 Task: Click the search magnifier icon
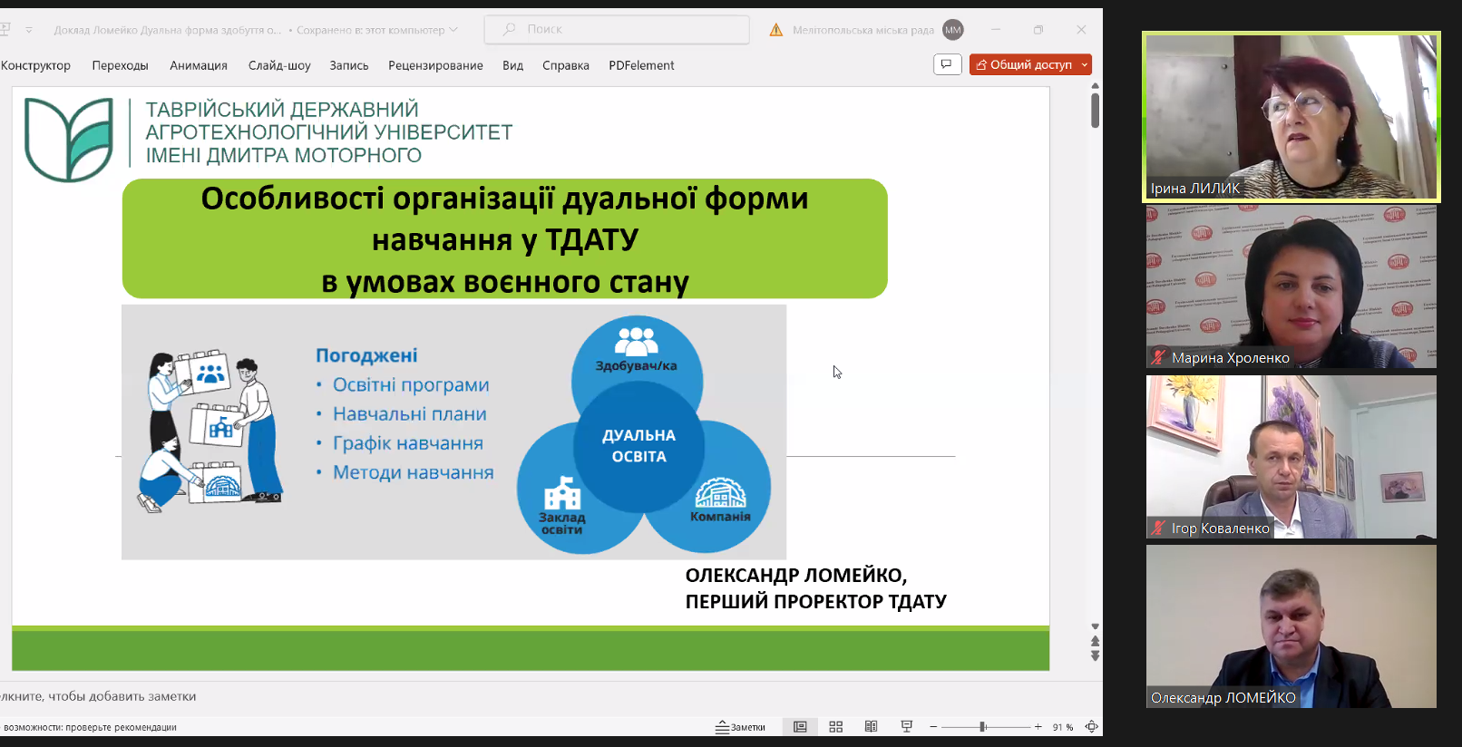pos(510,29)
